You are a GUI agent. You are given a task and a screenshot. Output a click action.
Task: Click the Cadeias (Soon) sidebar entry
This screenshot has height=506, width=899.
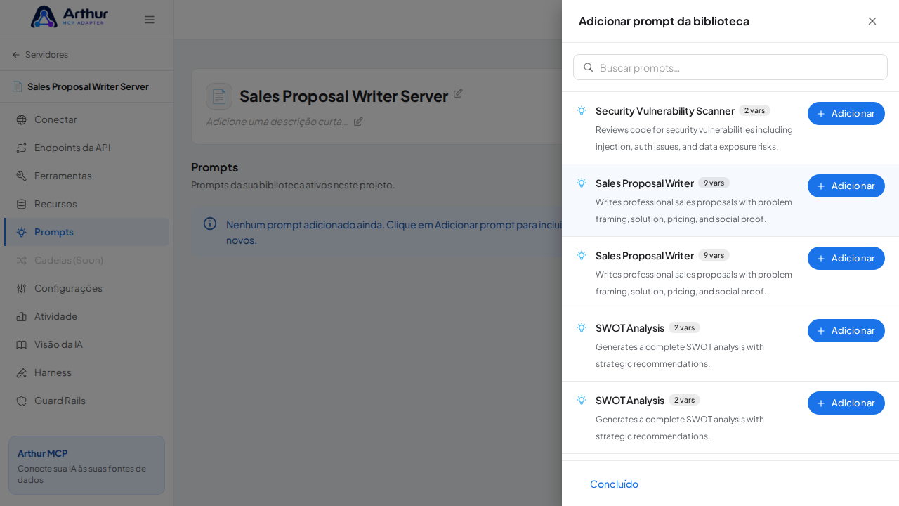[x=86, y=260]
